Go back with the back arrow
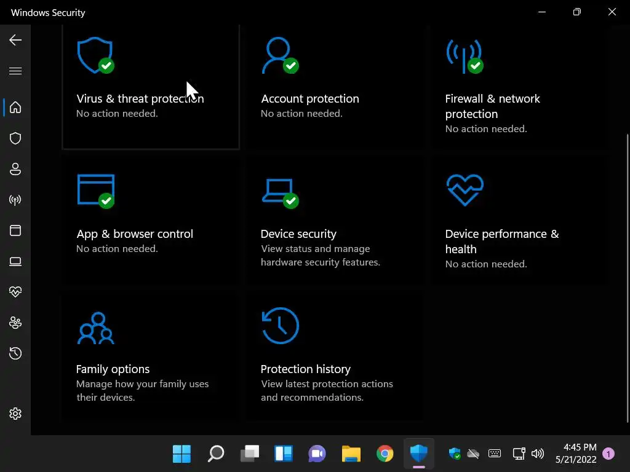 click(15, 40)
